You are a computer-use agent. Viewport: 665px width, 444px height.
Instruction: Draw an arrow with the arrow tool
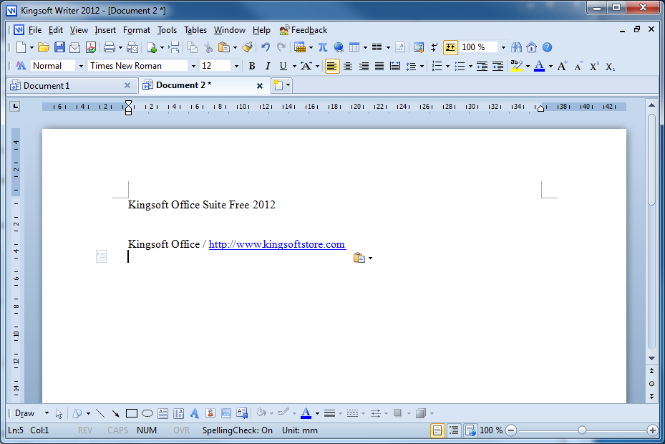[115, 413]
